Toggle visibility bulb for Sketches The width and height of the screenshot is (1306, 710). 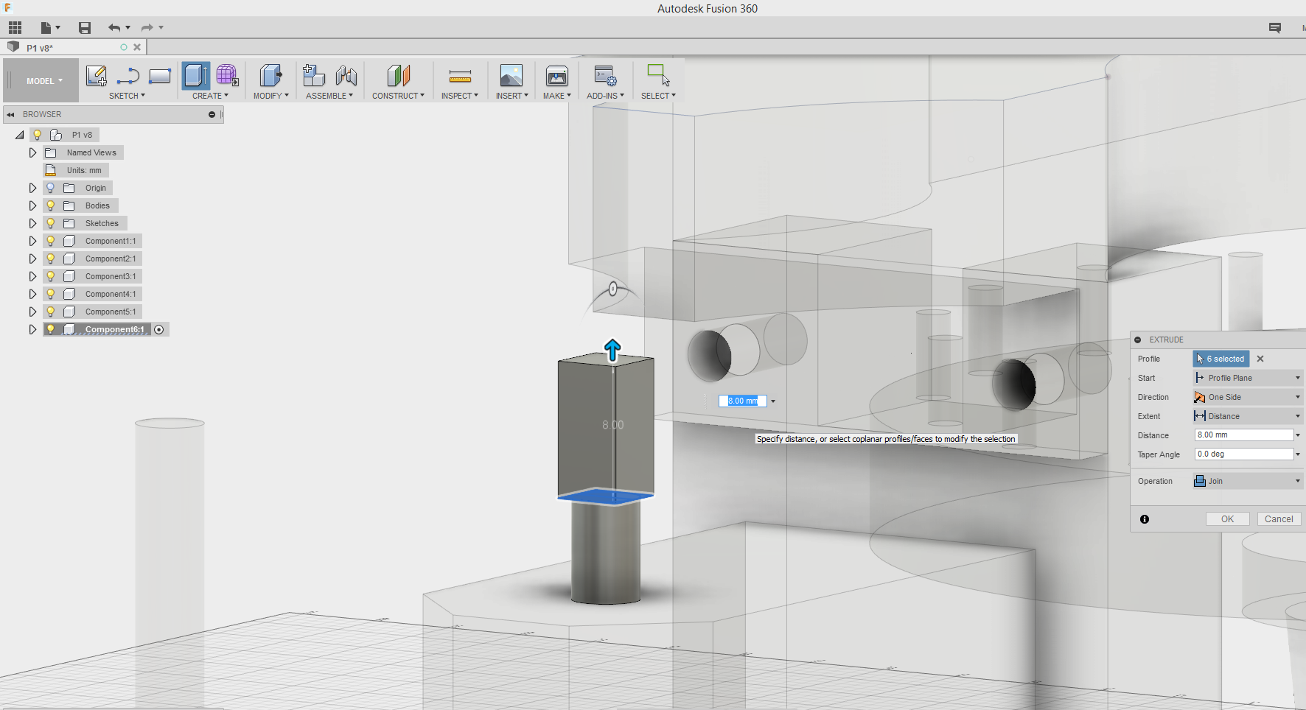pyautogui.click(x=51, y=223)
